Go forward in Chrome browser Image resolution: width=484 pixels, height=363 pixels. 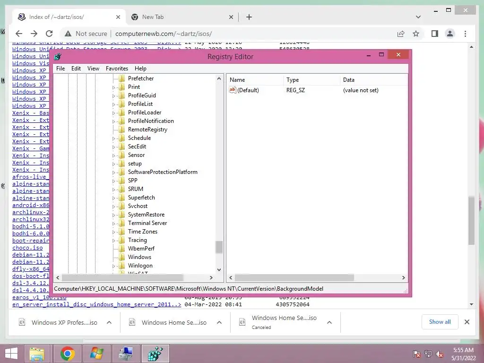(34, 34)
